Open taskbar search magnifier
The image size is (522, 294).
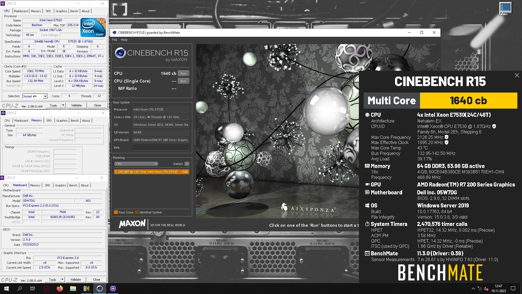tap(20, 289)
